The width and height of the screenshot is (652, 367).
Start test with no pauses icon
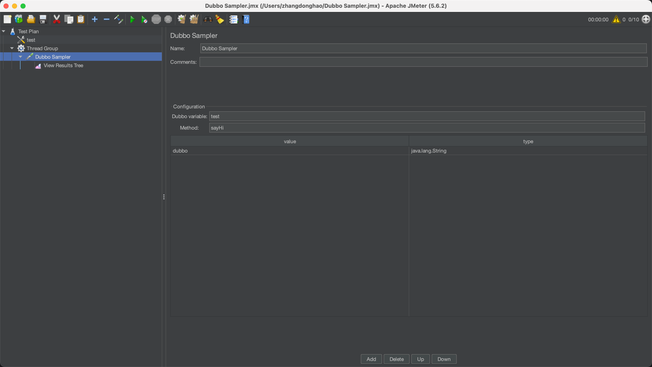click(x=144, y=19)
